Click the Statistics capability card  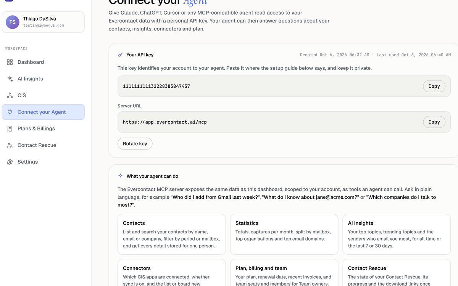pos(284,234)
